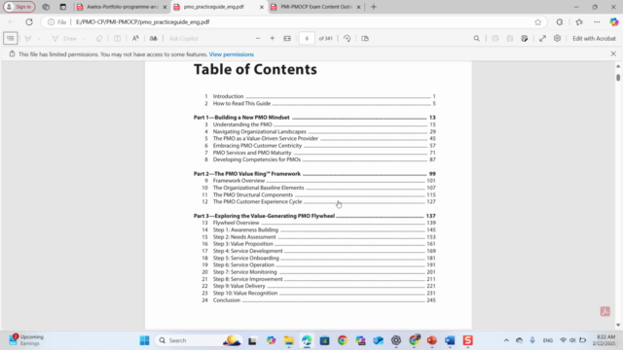Open 'The PMO Customer Experience Cycle' entry
This screenshot has height=350, width=623.
tap(318, 201)
